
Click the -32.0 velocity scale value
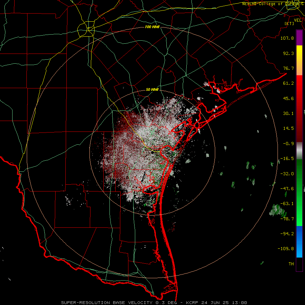[287, 174]
